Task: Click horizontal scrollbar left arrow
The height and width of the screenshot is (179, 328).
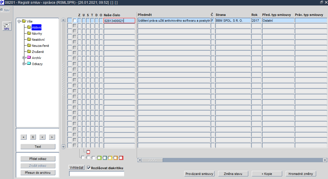Action: click(x=140, y=160)
